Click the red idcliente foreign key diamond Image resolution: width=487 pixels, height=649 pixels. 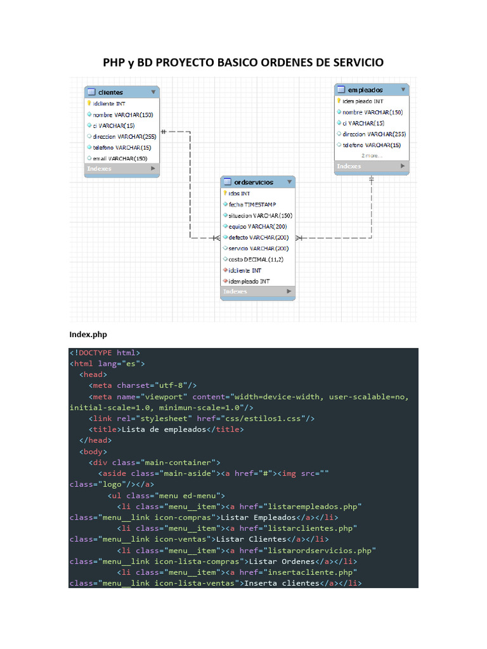pyautogui.click(x=225, y=270)
